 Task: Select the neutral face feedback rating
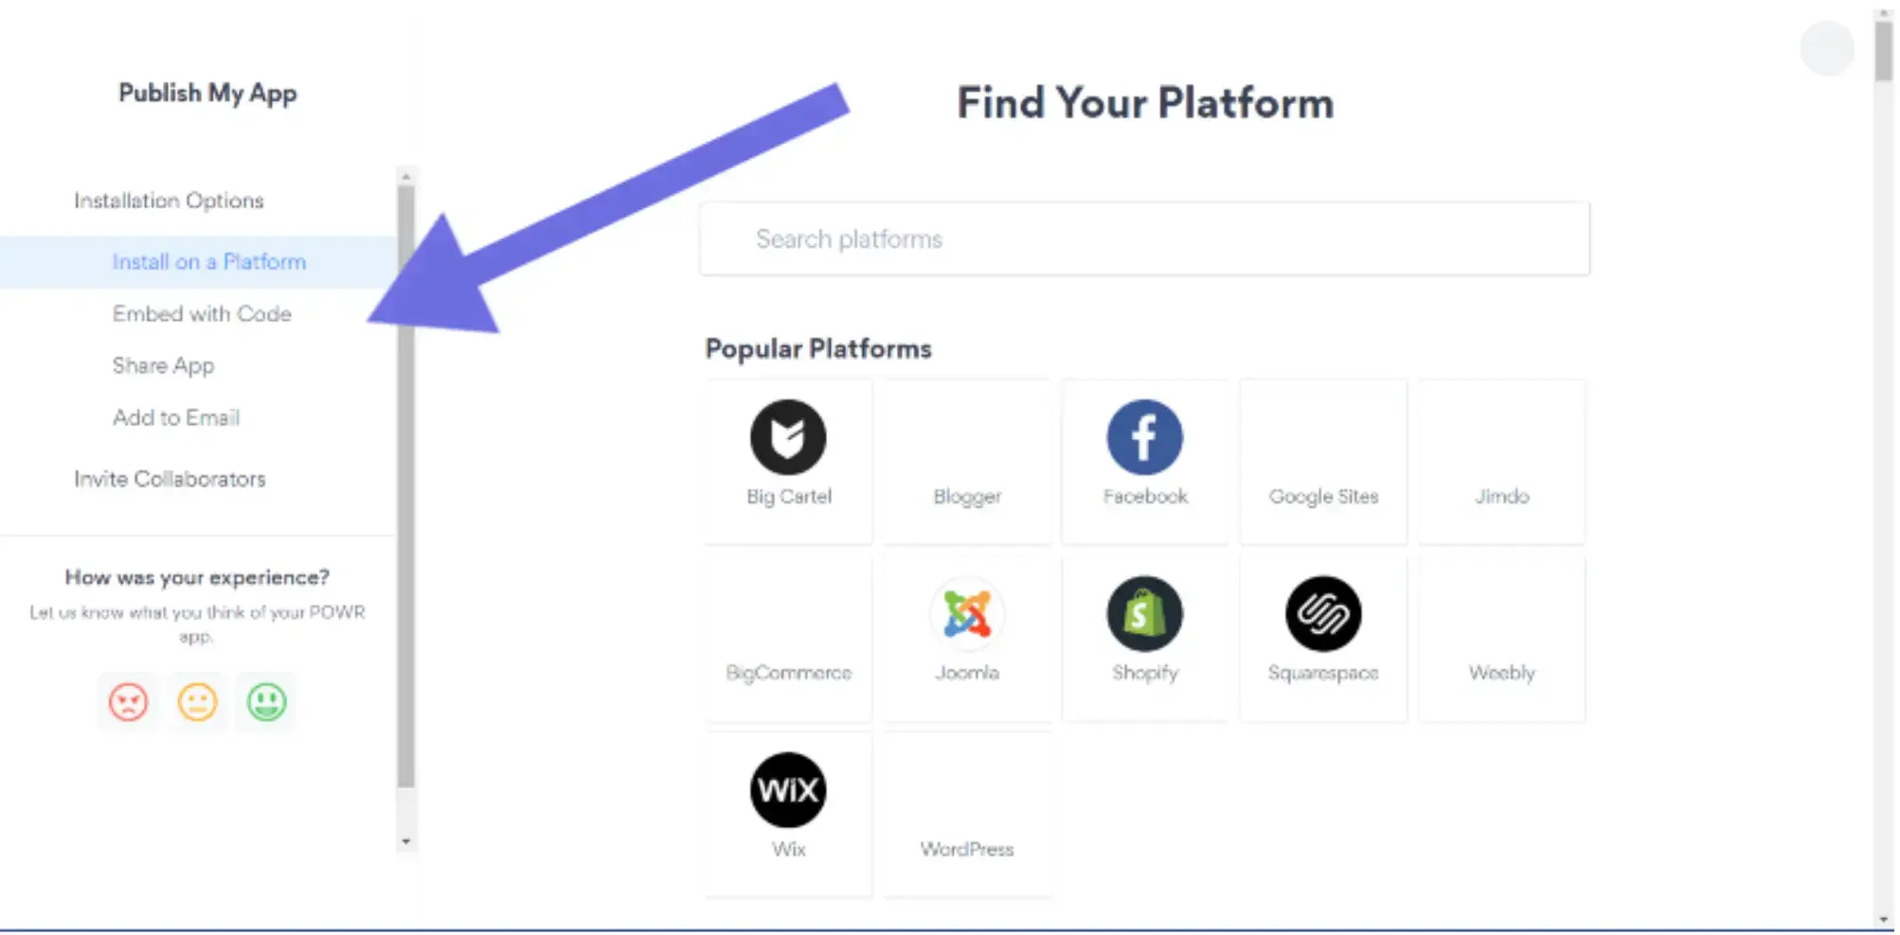pos(197,702)
